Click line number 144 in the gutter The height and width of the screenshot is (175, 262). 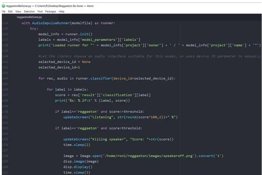(x=5, y=78)
